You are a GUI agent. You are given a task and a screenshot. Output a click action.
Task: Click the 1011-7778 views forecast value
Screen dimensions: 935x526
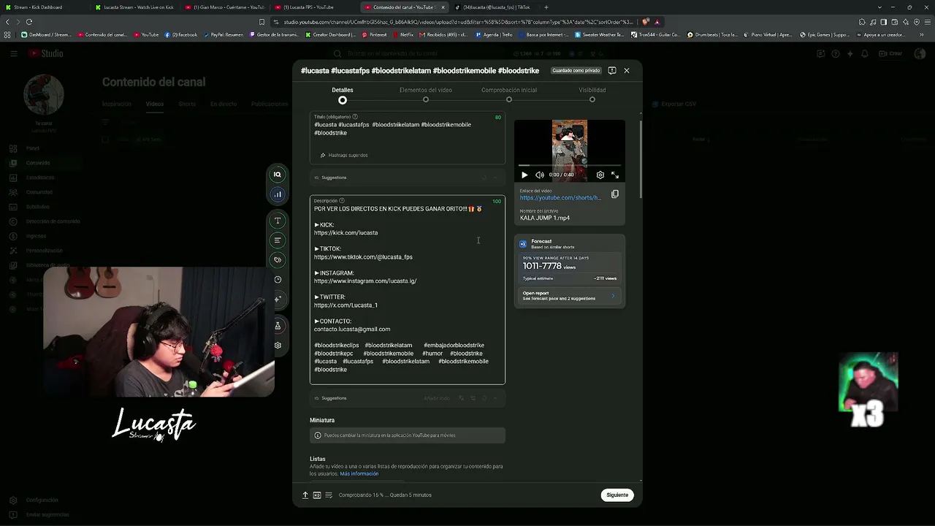[x=542, y=266]
